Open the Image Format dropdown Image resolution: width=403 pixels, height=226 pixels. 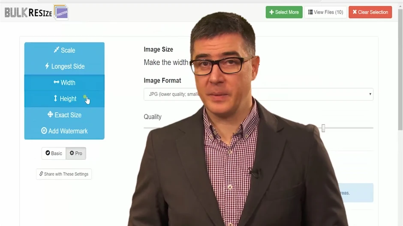(x=258, y=94)
